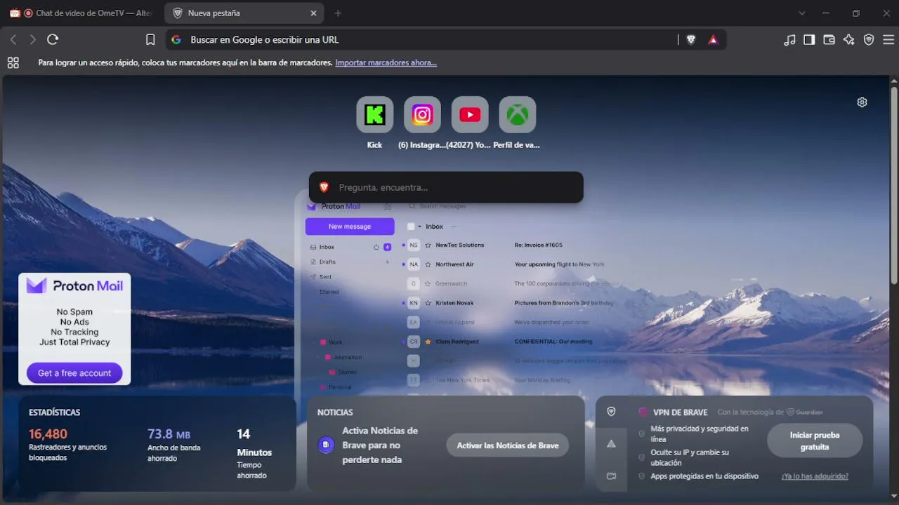Click the Más privacidad y seguridad en línea text
This screenshot has height=505, width=899.
(x=700, y=433)
